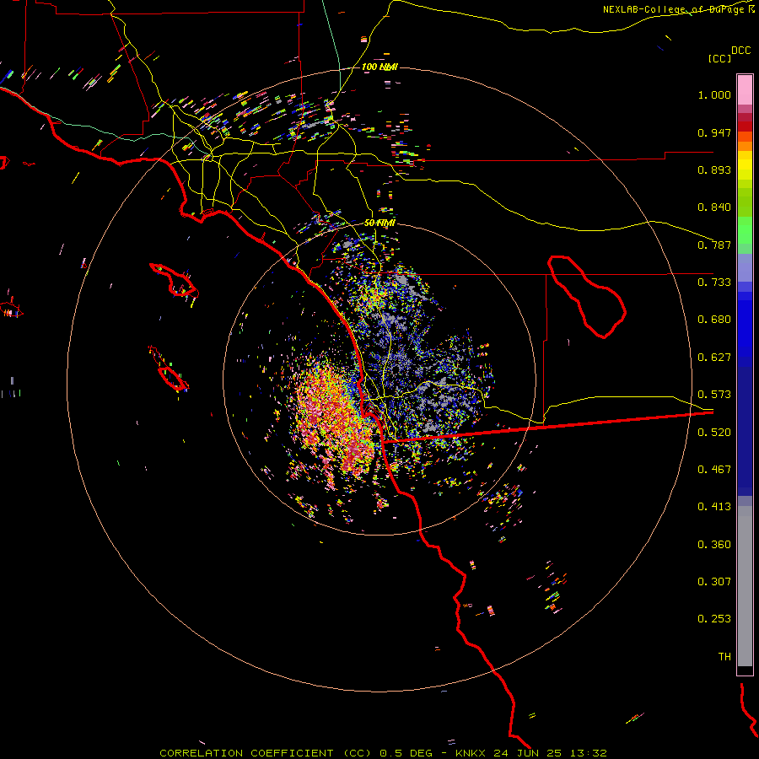
Task: Click the [CC] units label
Action: (x=720, y=58)
